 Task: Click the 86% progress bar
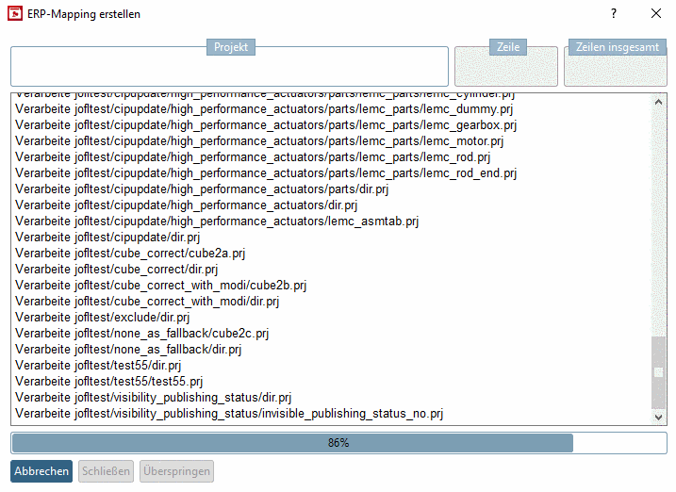338,443
